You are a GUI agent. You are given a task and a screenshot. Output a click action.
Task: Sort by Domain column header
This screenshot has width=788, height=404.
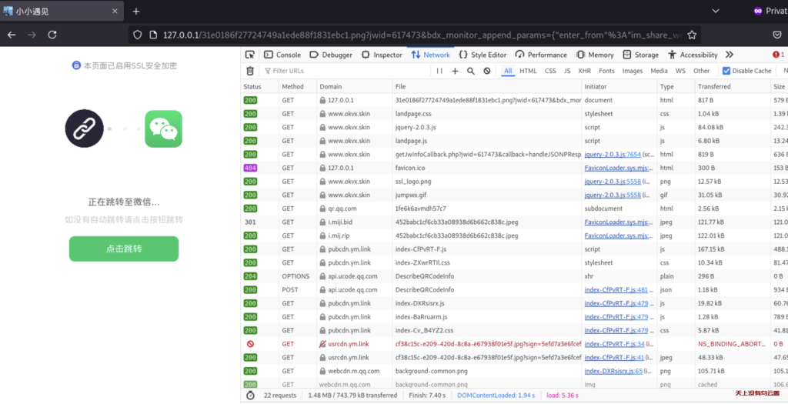[355, 86]
